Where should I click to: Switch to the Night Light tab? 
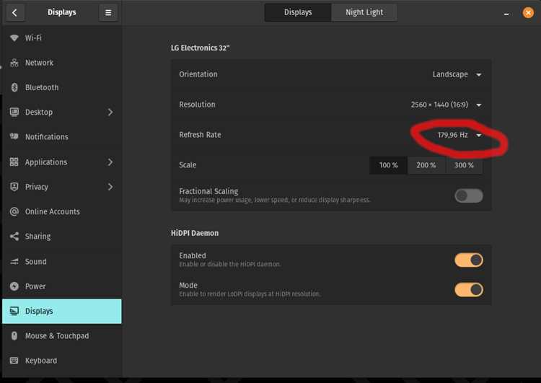[x=364, y=12]
